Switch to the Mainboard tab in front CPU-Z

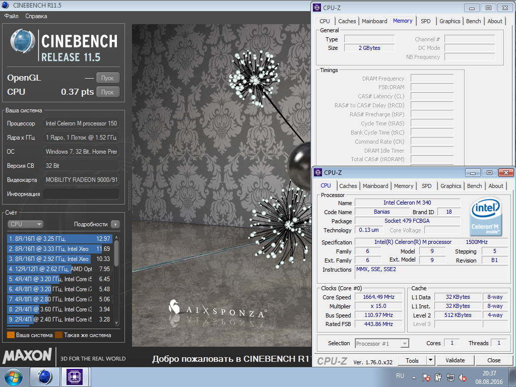click(375, 186)
